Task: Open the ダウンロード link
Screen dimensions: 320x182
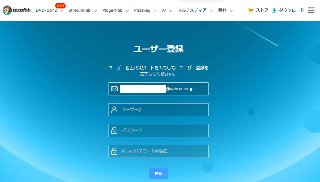Action: coord(291,10)
